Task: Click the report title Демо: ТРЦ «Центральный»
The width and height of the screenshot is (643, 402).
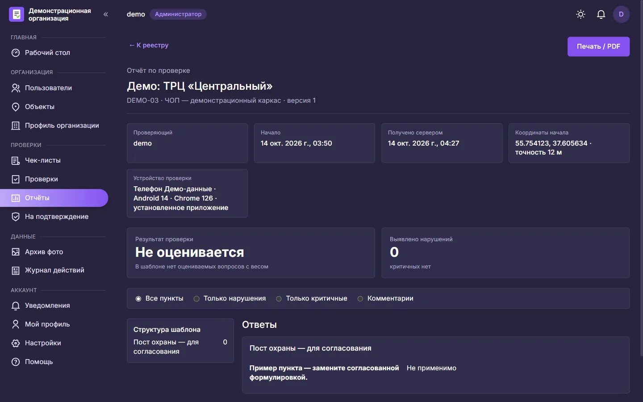Action: click(200, 86)
